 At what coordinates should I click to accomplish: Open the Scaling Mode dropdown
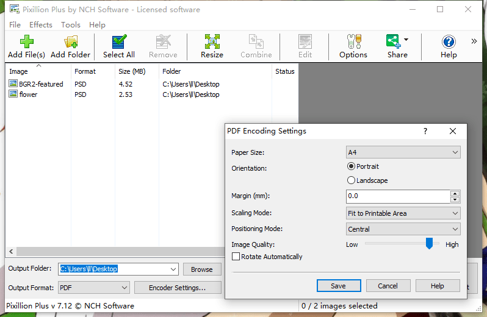point(403,213)
